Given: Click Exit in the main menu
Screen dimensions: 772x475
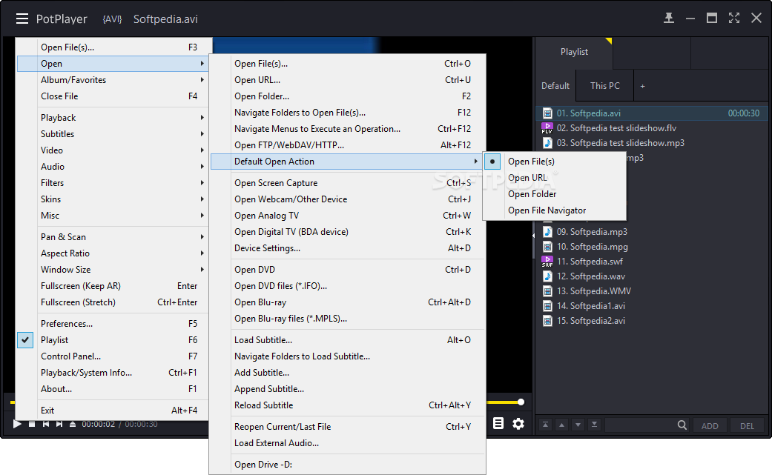Looking at the screenshot, I should click(x=113, y=410).
